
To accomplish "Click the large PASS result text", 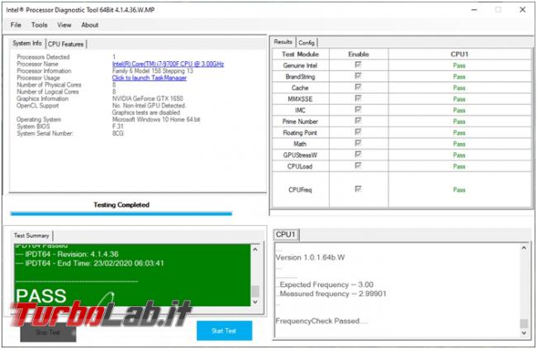I will click(41, 295).
